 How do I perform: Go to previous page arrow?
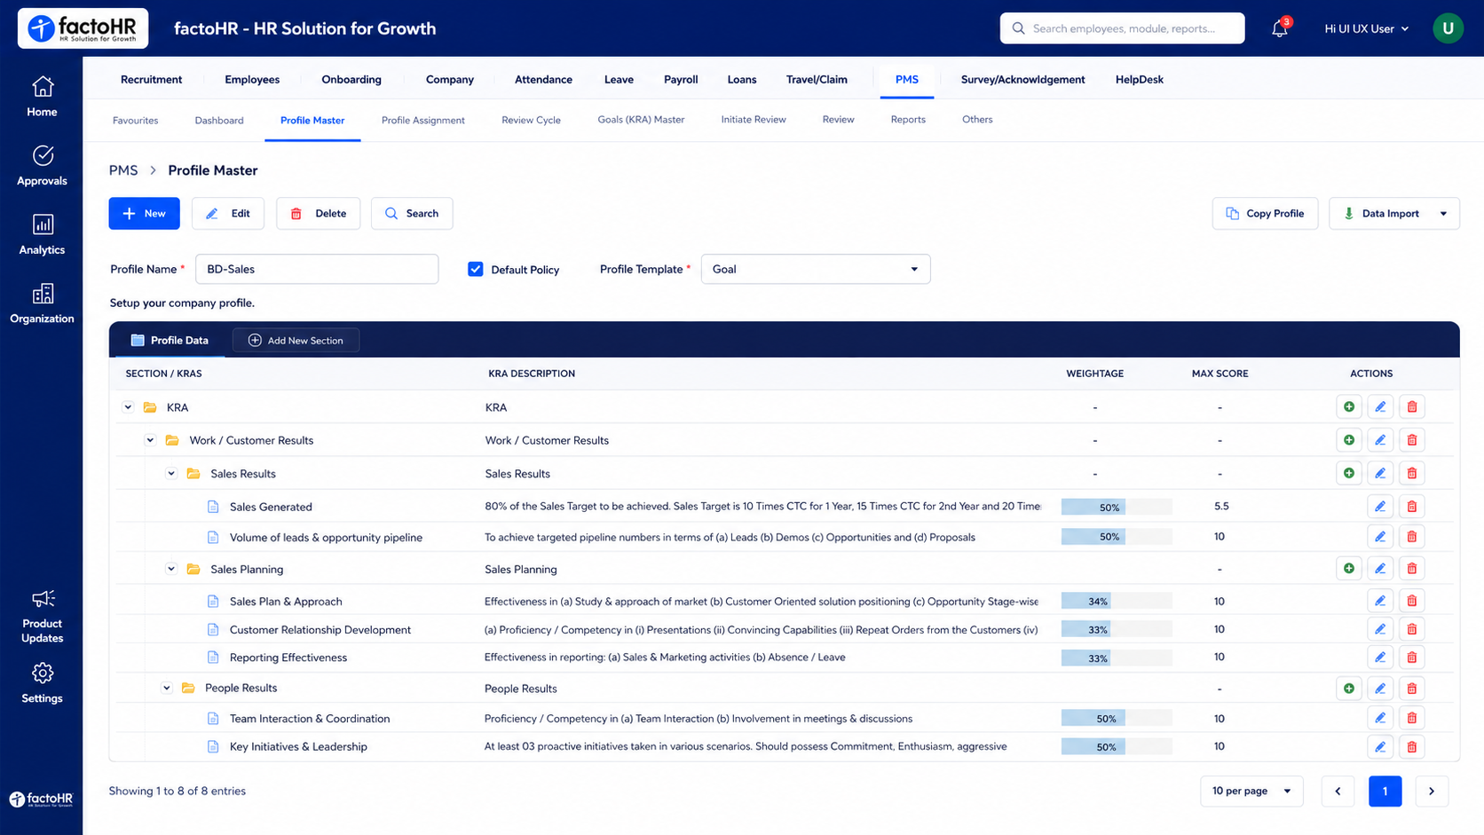coord(1338,791)
